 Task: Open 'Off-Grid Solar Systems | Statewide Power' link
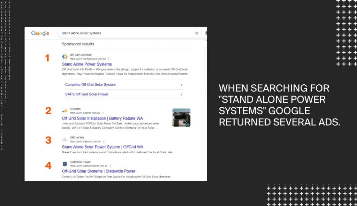click(x=99, y=171)
